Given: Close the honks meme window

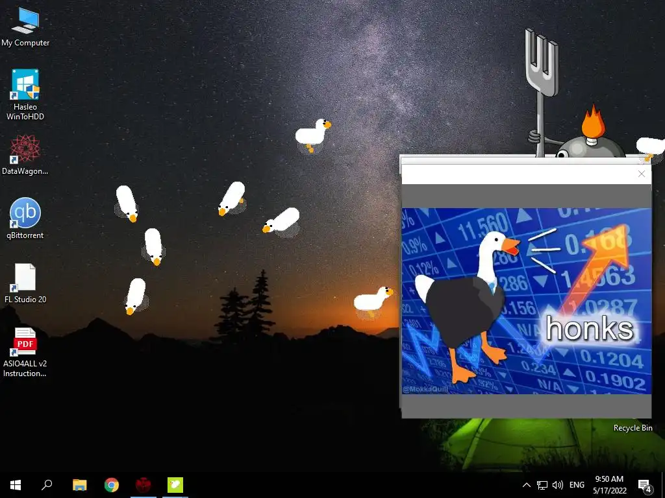Looking at the screenshot, I should (641, 174).
